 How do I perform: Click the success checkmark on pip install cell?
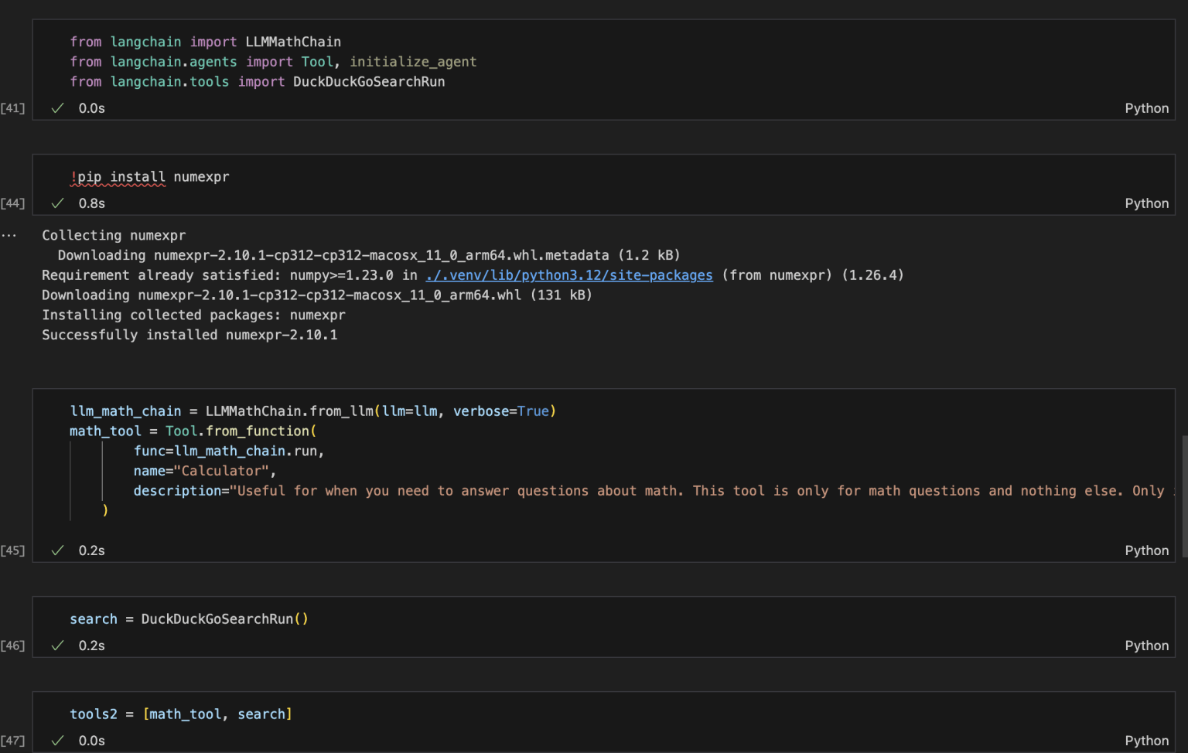[x=57, y=203]
